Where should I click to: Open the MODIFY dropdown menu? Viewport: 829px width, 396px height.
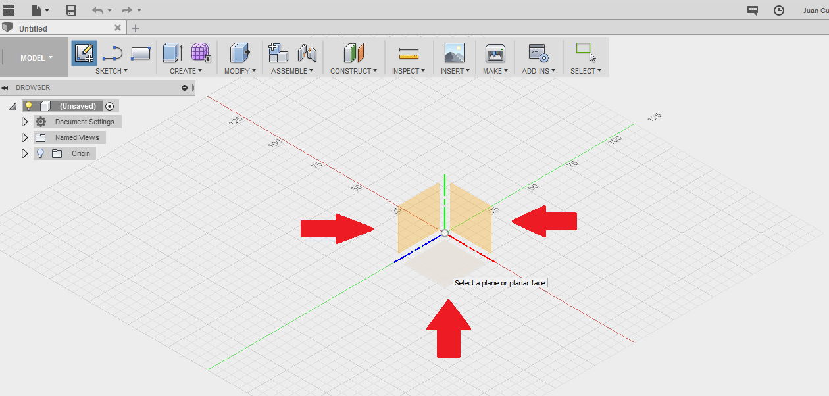pos(239,71)
